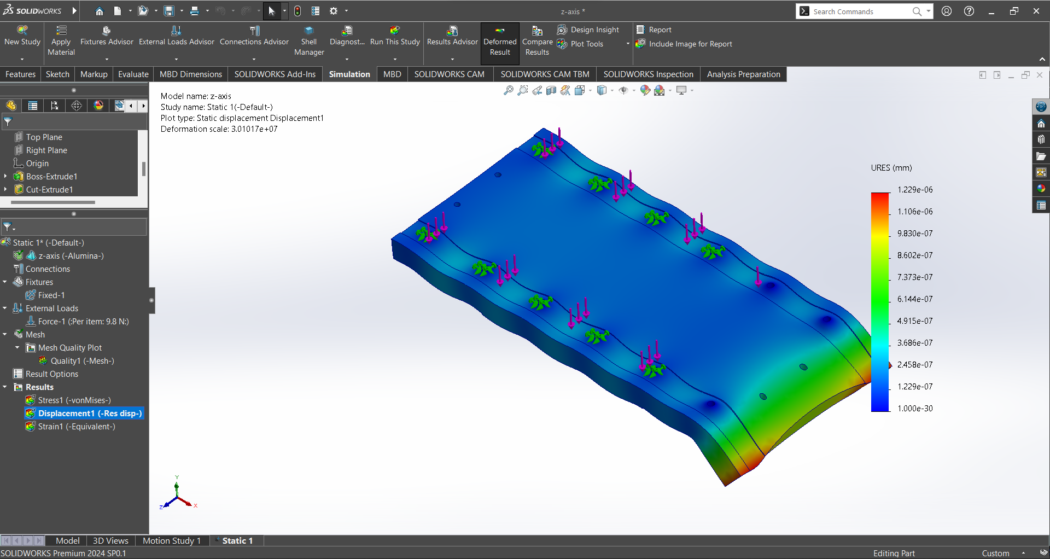Screen dimensions: 1050x559
Task: Click the URES color legend bar
Action: (880, 302)
